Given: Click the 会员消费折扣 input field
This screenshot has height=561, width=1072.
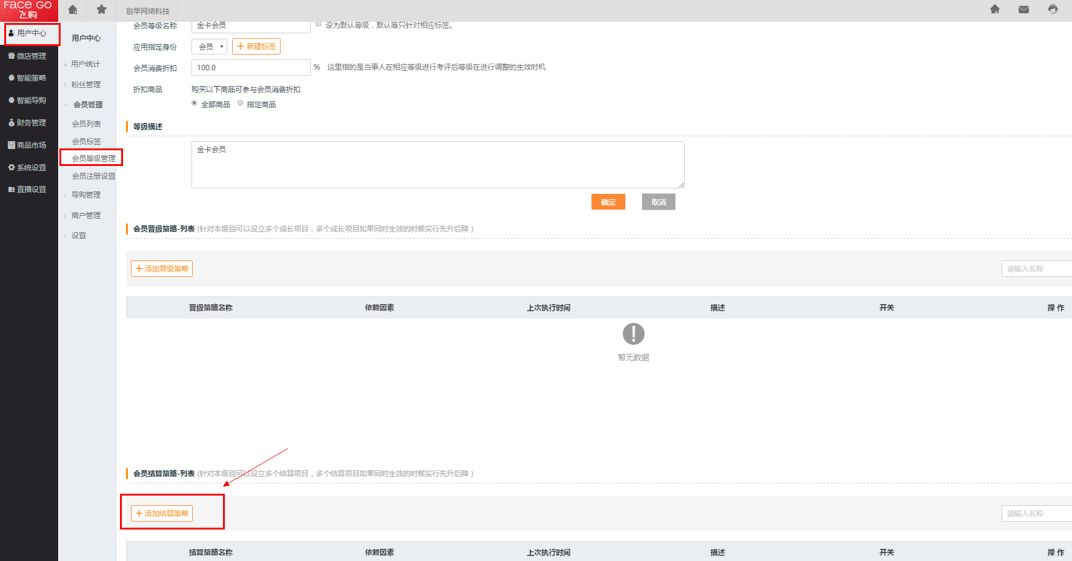Looking at the screenshot, I should (251, 68).
